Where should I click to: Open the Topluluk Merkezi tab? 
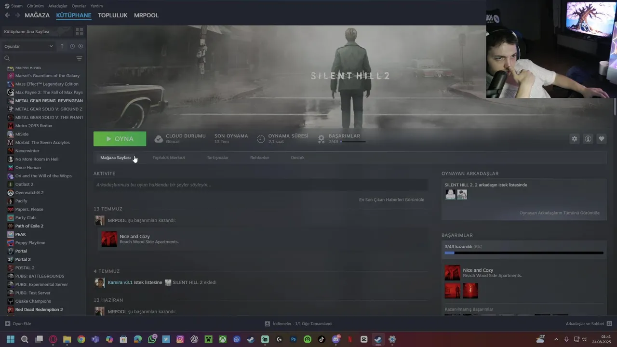tap(169, 158)
